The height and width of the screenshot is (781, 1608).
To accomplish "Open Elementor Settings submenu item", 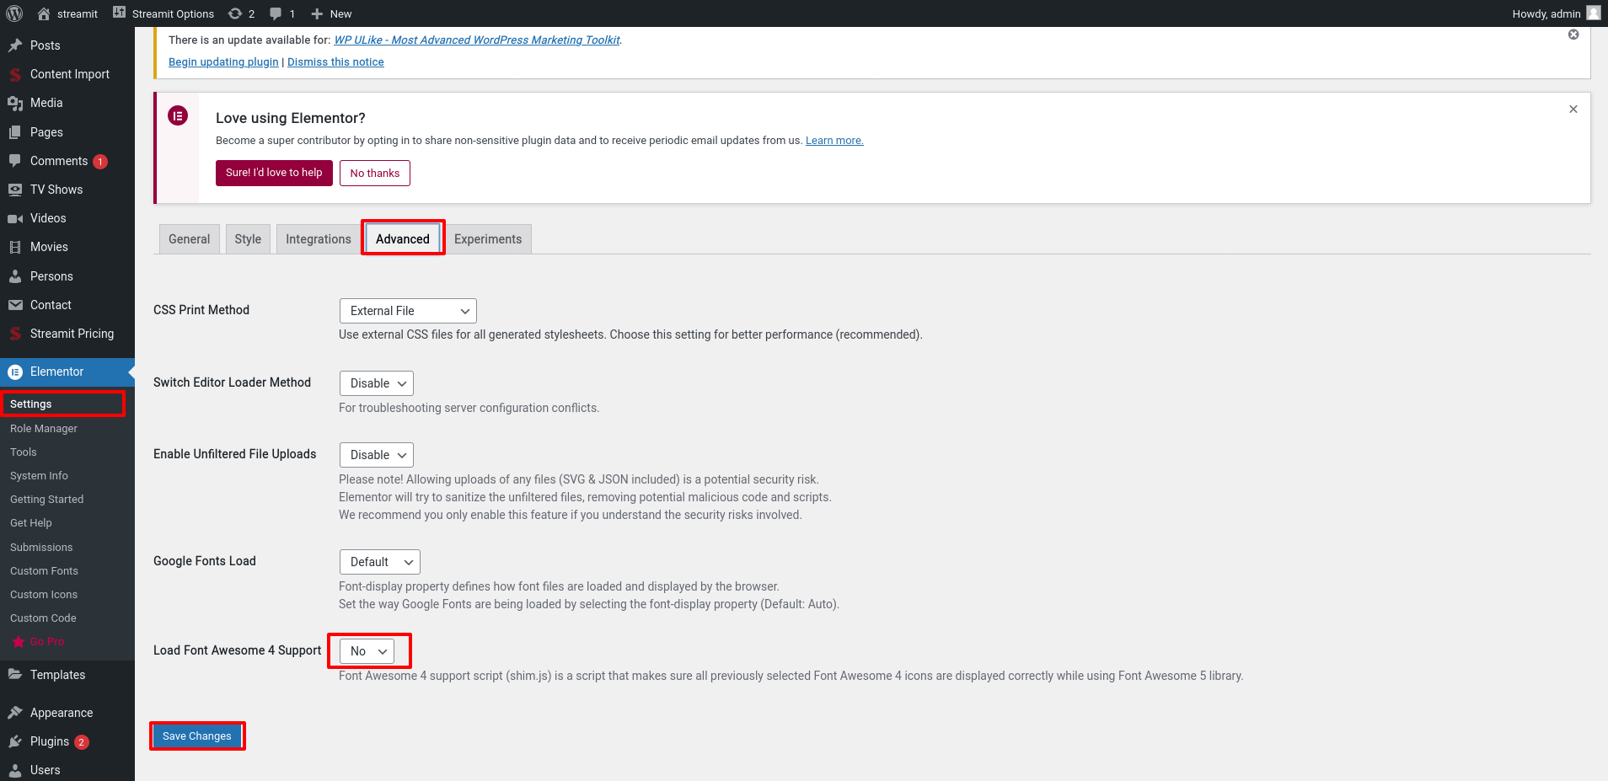I will coord(31,404).
